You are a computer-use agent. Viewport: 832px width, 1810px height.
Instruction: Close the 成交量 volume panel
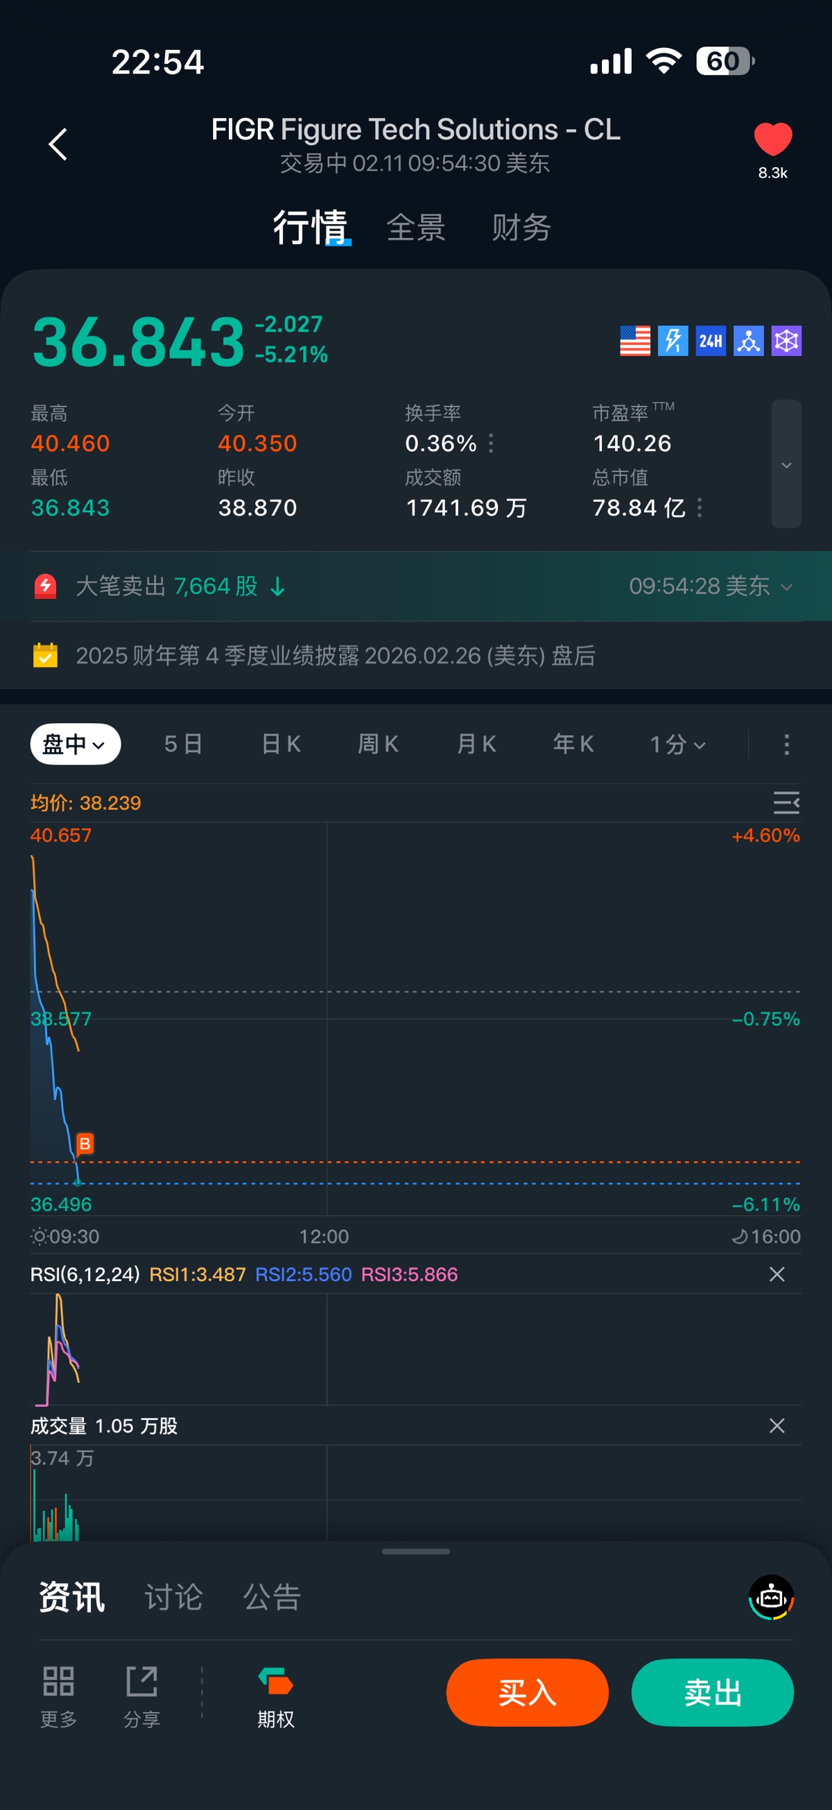click(777, 1426)
